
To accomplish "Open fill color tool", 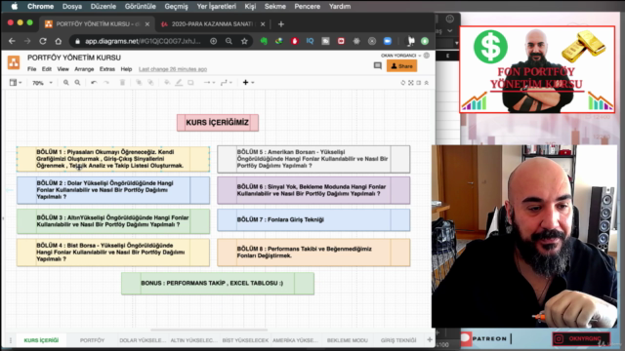I will coord(167,83).
